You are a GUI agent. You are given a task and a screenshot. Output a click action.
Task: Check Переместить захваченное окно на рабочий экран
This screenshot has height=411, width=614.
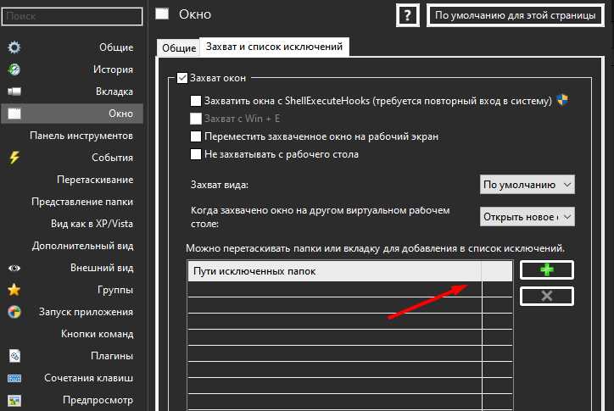pyautogui.click(x=197, y=136)
